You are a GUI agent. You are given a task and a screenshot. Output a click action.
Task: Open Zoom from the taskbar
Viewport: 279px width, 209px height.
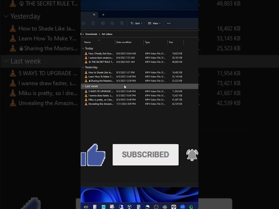point(182,207)
